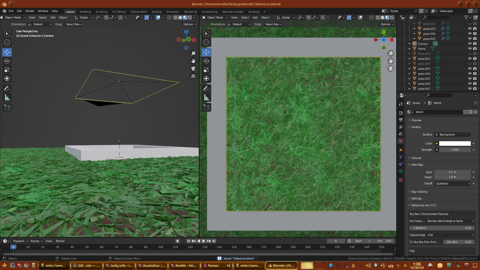Open the Falloff Quadratic dropdown

tap(453, 183)
